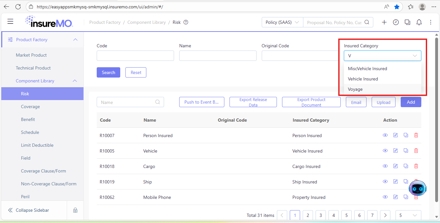View details of the Person Insured risk

tap(385, 135)
